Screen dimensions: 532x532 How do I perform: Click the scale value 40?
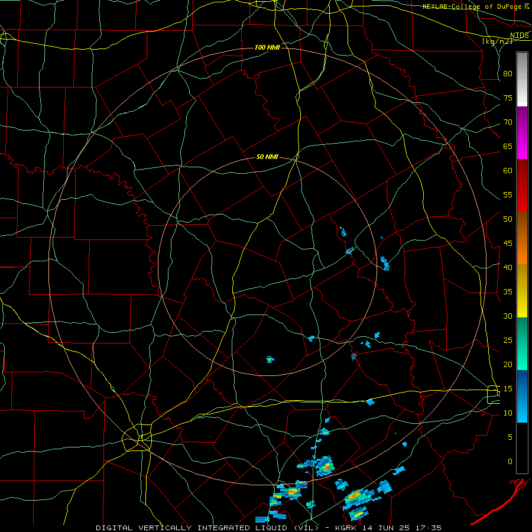(508, 267)
